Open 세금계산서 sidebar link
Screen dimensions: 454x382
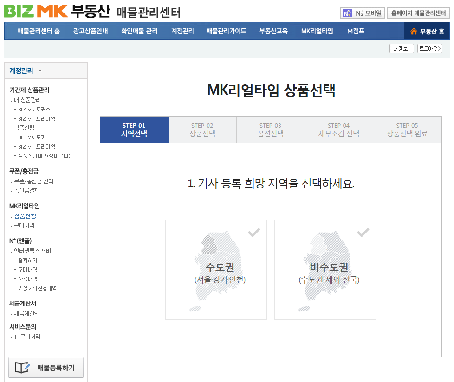pyautogui.click(x=26, y=314)
